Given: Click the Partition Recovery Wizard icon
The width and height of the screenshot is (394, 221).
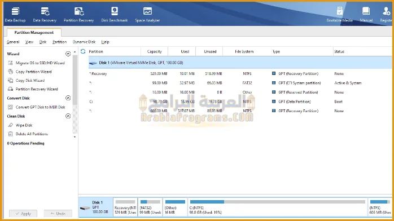Looking at the screenshot, I should (x=10, y=89).
